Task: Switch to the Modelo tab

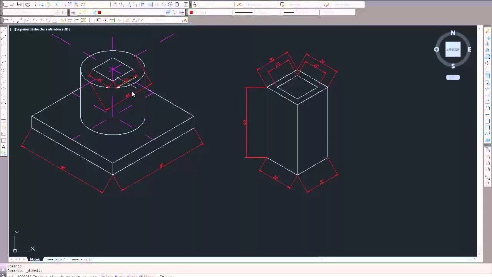Action: click(x=35, y=259)
